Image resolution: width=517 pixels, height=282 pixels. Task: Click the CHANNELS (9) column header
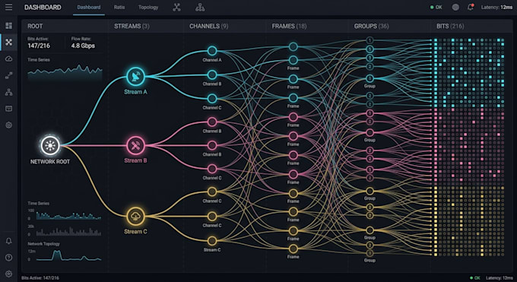208,26
